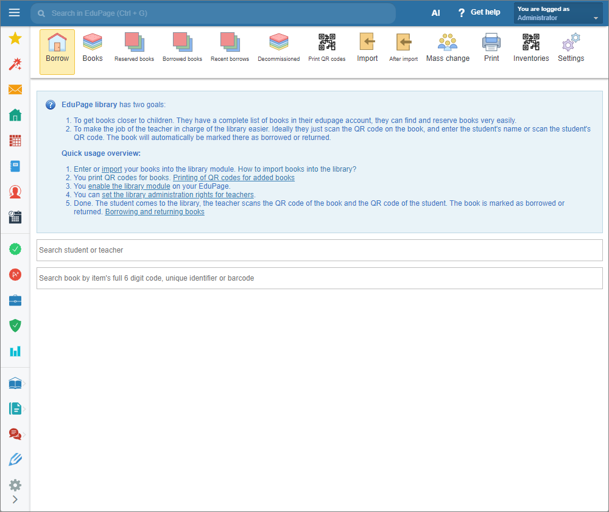Open 'Printing of QR codes for added books' link
609x512 pixels.
pyautogui.click(x=233, y=178)
